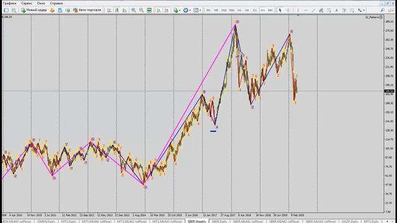Open the Справка menu
This screenshot has width=397, height=223.
[56, 3]
